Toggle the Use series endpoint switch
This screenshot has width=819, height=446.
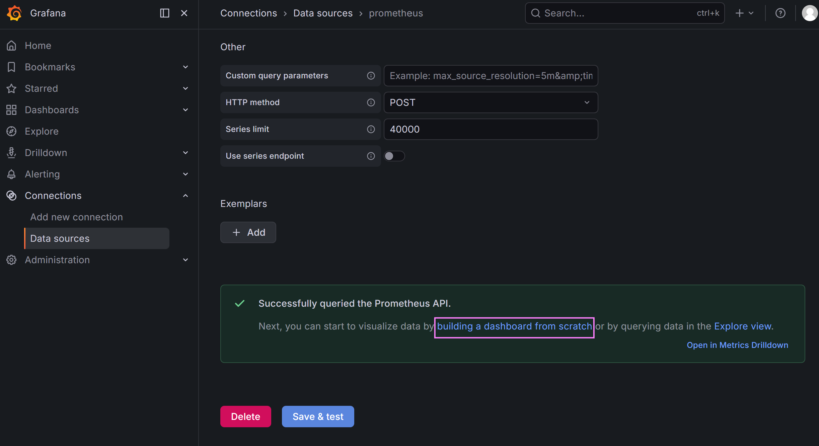tap(394, 156)
